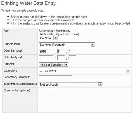This screenshot has width=134, height=115.
Task: Focus the Date Analysed day field
Action: click(72, 58)
